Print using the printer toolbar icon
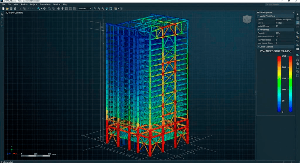This screenshot has width=300, height=163. (x=15, y=8)
